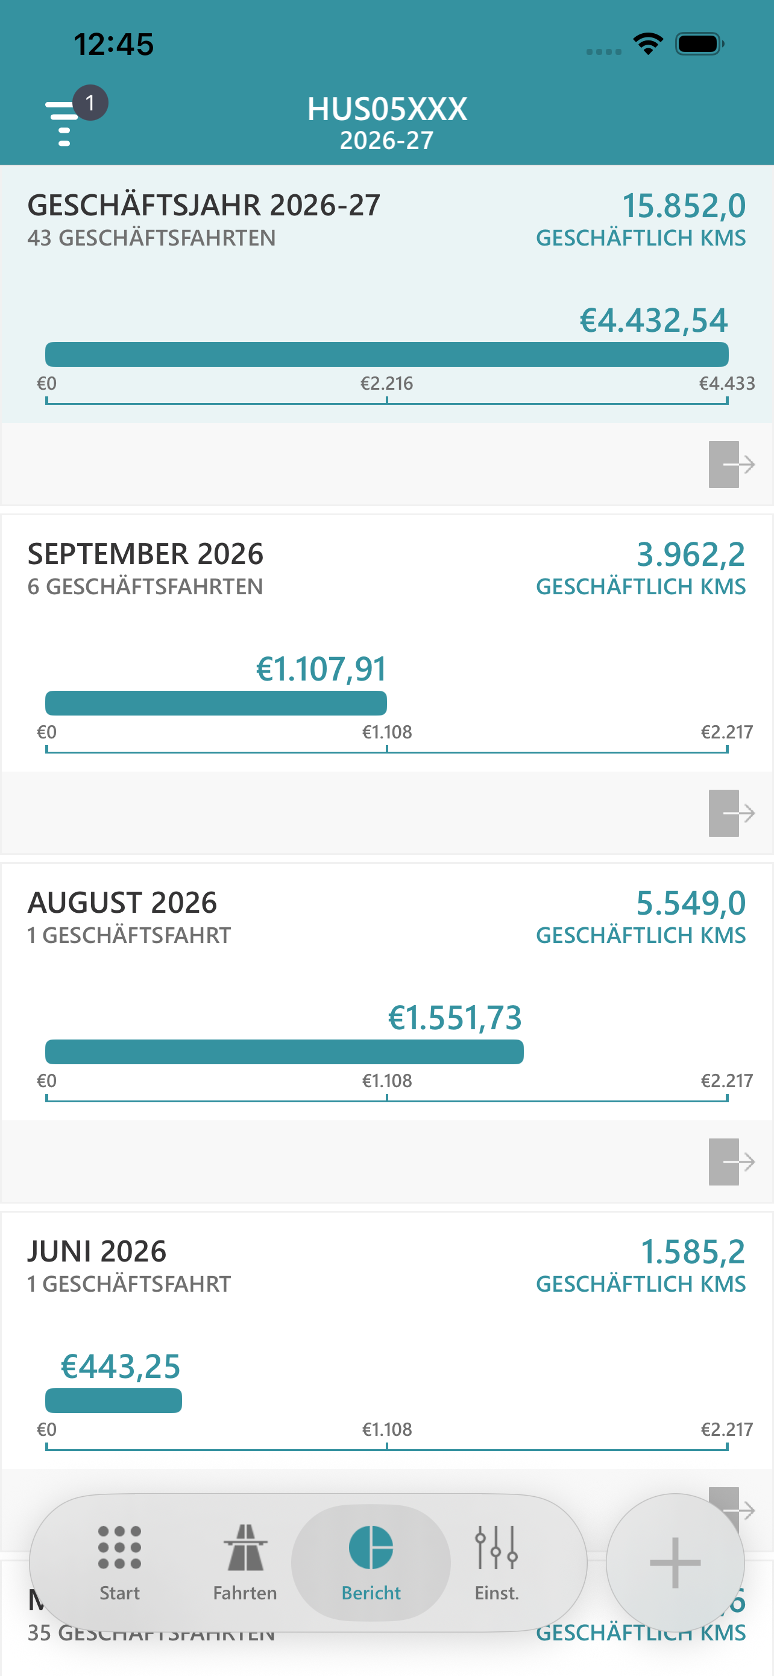Select the Bericht tab
Image resolution: width=774 pixels, height=1676 pixels.
click(x=371, y=1563)
